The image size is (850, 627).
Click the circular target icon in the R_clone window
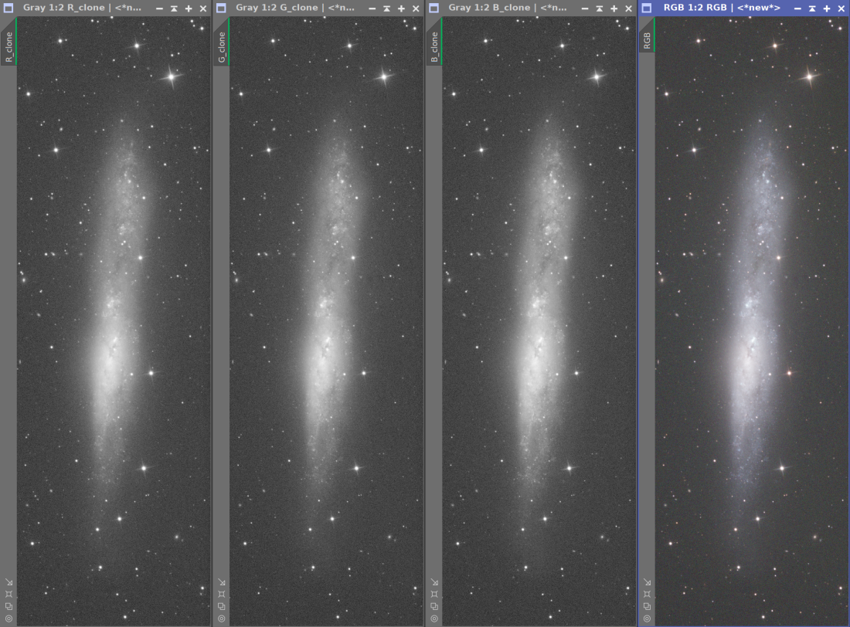tap(8, 619)
